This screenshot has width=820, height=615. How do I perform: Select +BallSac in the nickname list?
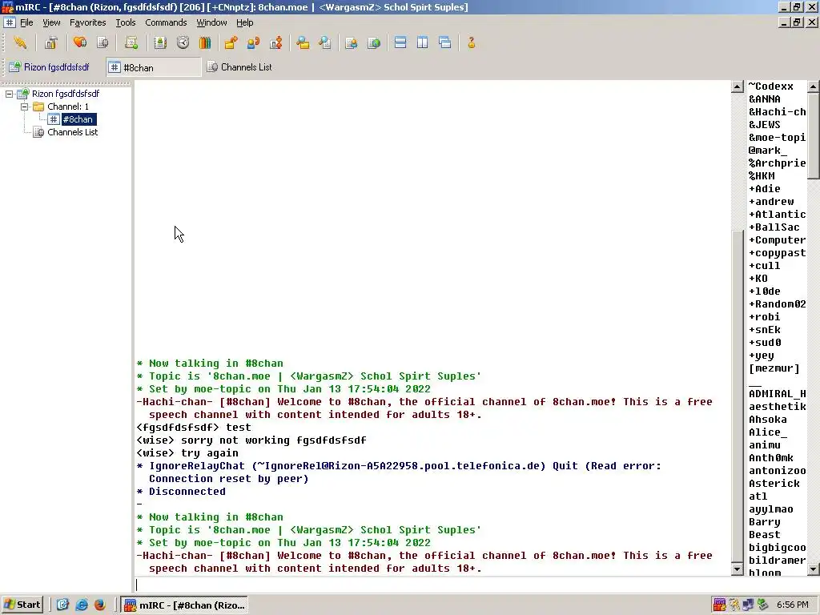tap(774, 227)
